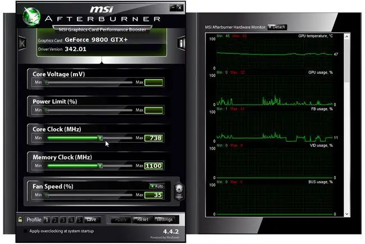Click the empty Power Limit value field
365x244 pixels.
click(154, 110)
